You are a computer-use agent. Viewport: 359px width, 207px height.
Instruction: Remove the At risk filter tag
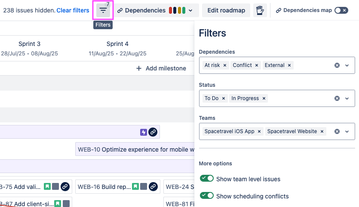click(224, 65)
